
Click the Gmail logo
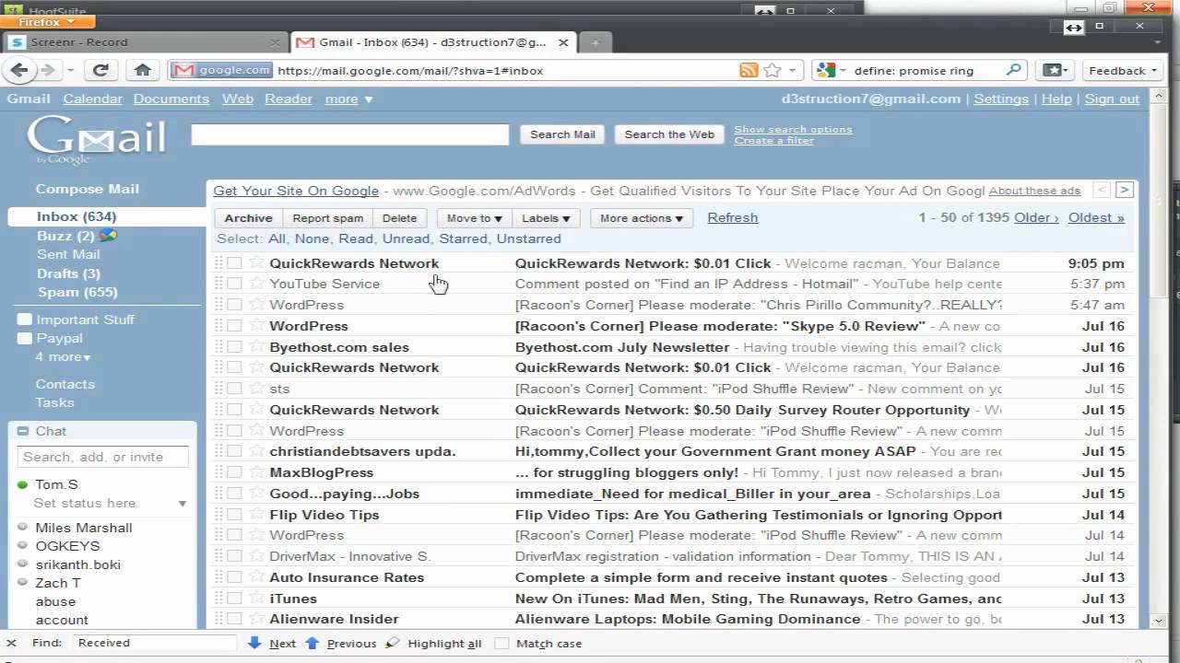pos(96,140)
